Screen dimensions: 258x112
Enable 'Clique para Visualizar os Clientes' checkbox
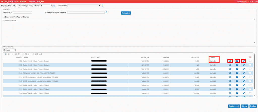point(4,17)
